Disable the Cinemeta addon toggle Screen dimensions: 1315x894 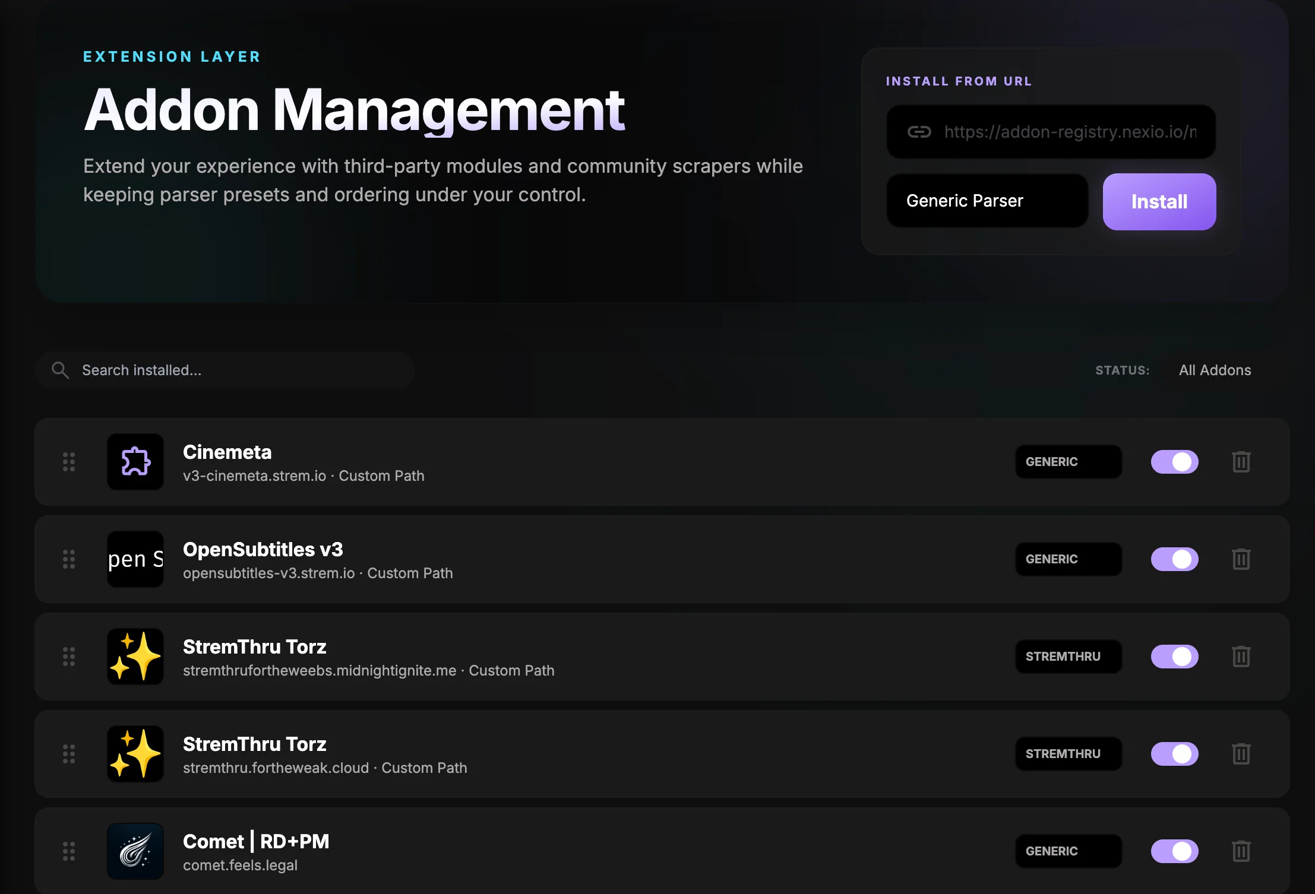(1175, 462)
